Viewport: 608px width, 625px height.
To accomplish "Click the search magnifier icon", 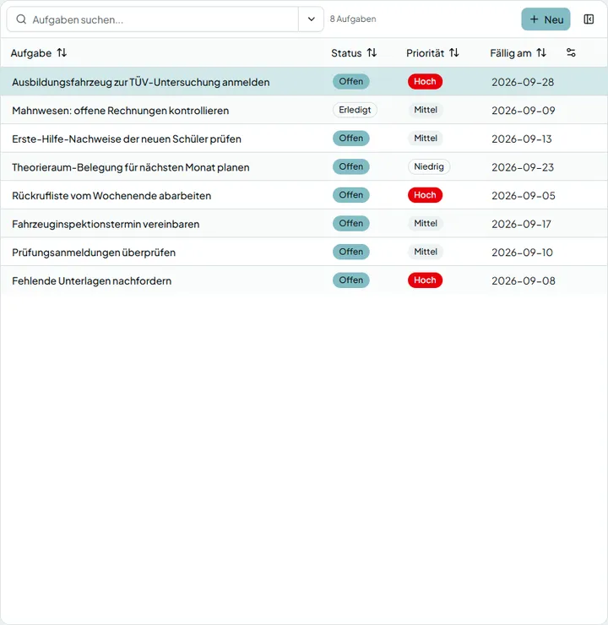I will (x=21, y=19).
